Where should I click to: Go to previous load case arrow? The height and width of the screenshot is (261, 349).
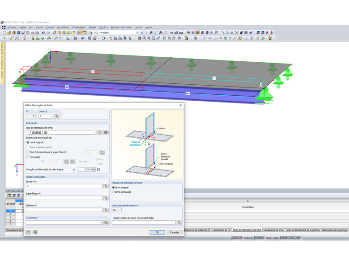(142, 33)
